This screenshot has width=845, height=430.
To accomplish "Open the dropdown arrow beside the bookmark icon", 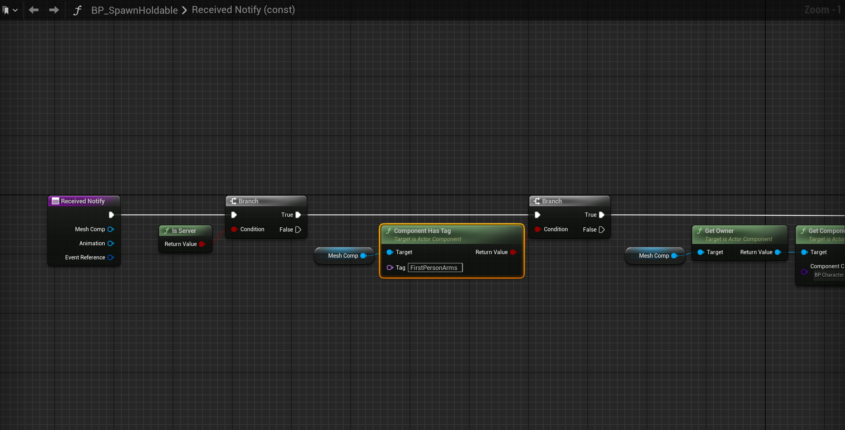I will tap(15, 10).
